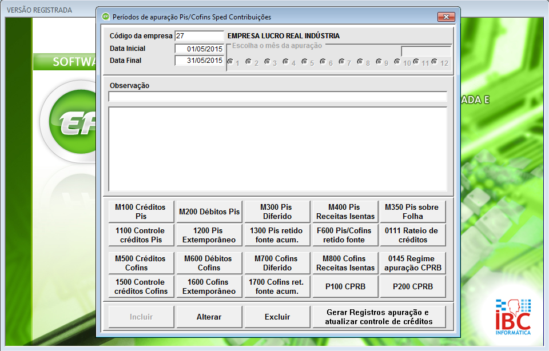Open 1600 Cofins Extemporâneo
The image size is (549, 351).
pos(209,286)
